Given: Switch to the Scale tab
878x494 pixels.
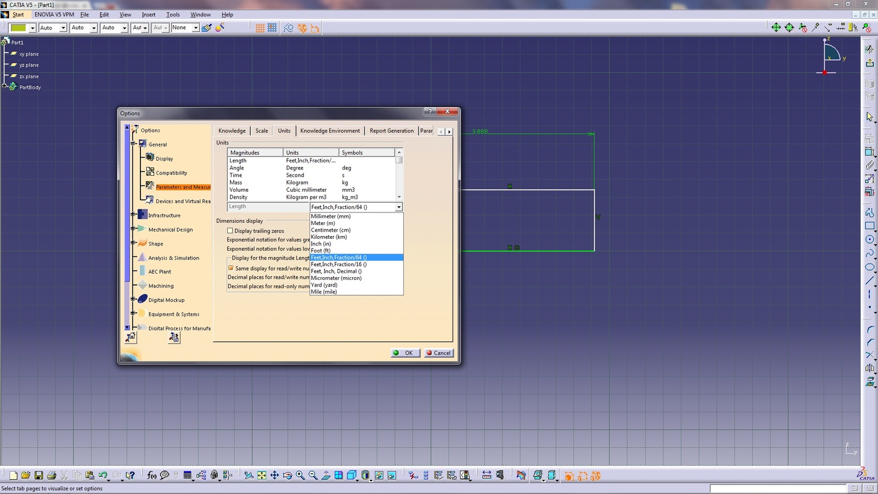Looking at the screenshot, I should coord(262,131).
